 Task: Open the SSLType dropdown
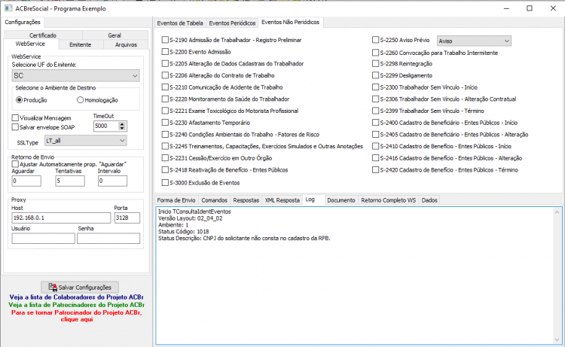coord(86,141)
